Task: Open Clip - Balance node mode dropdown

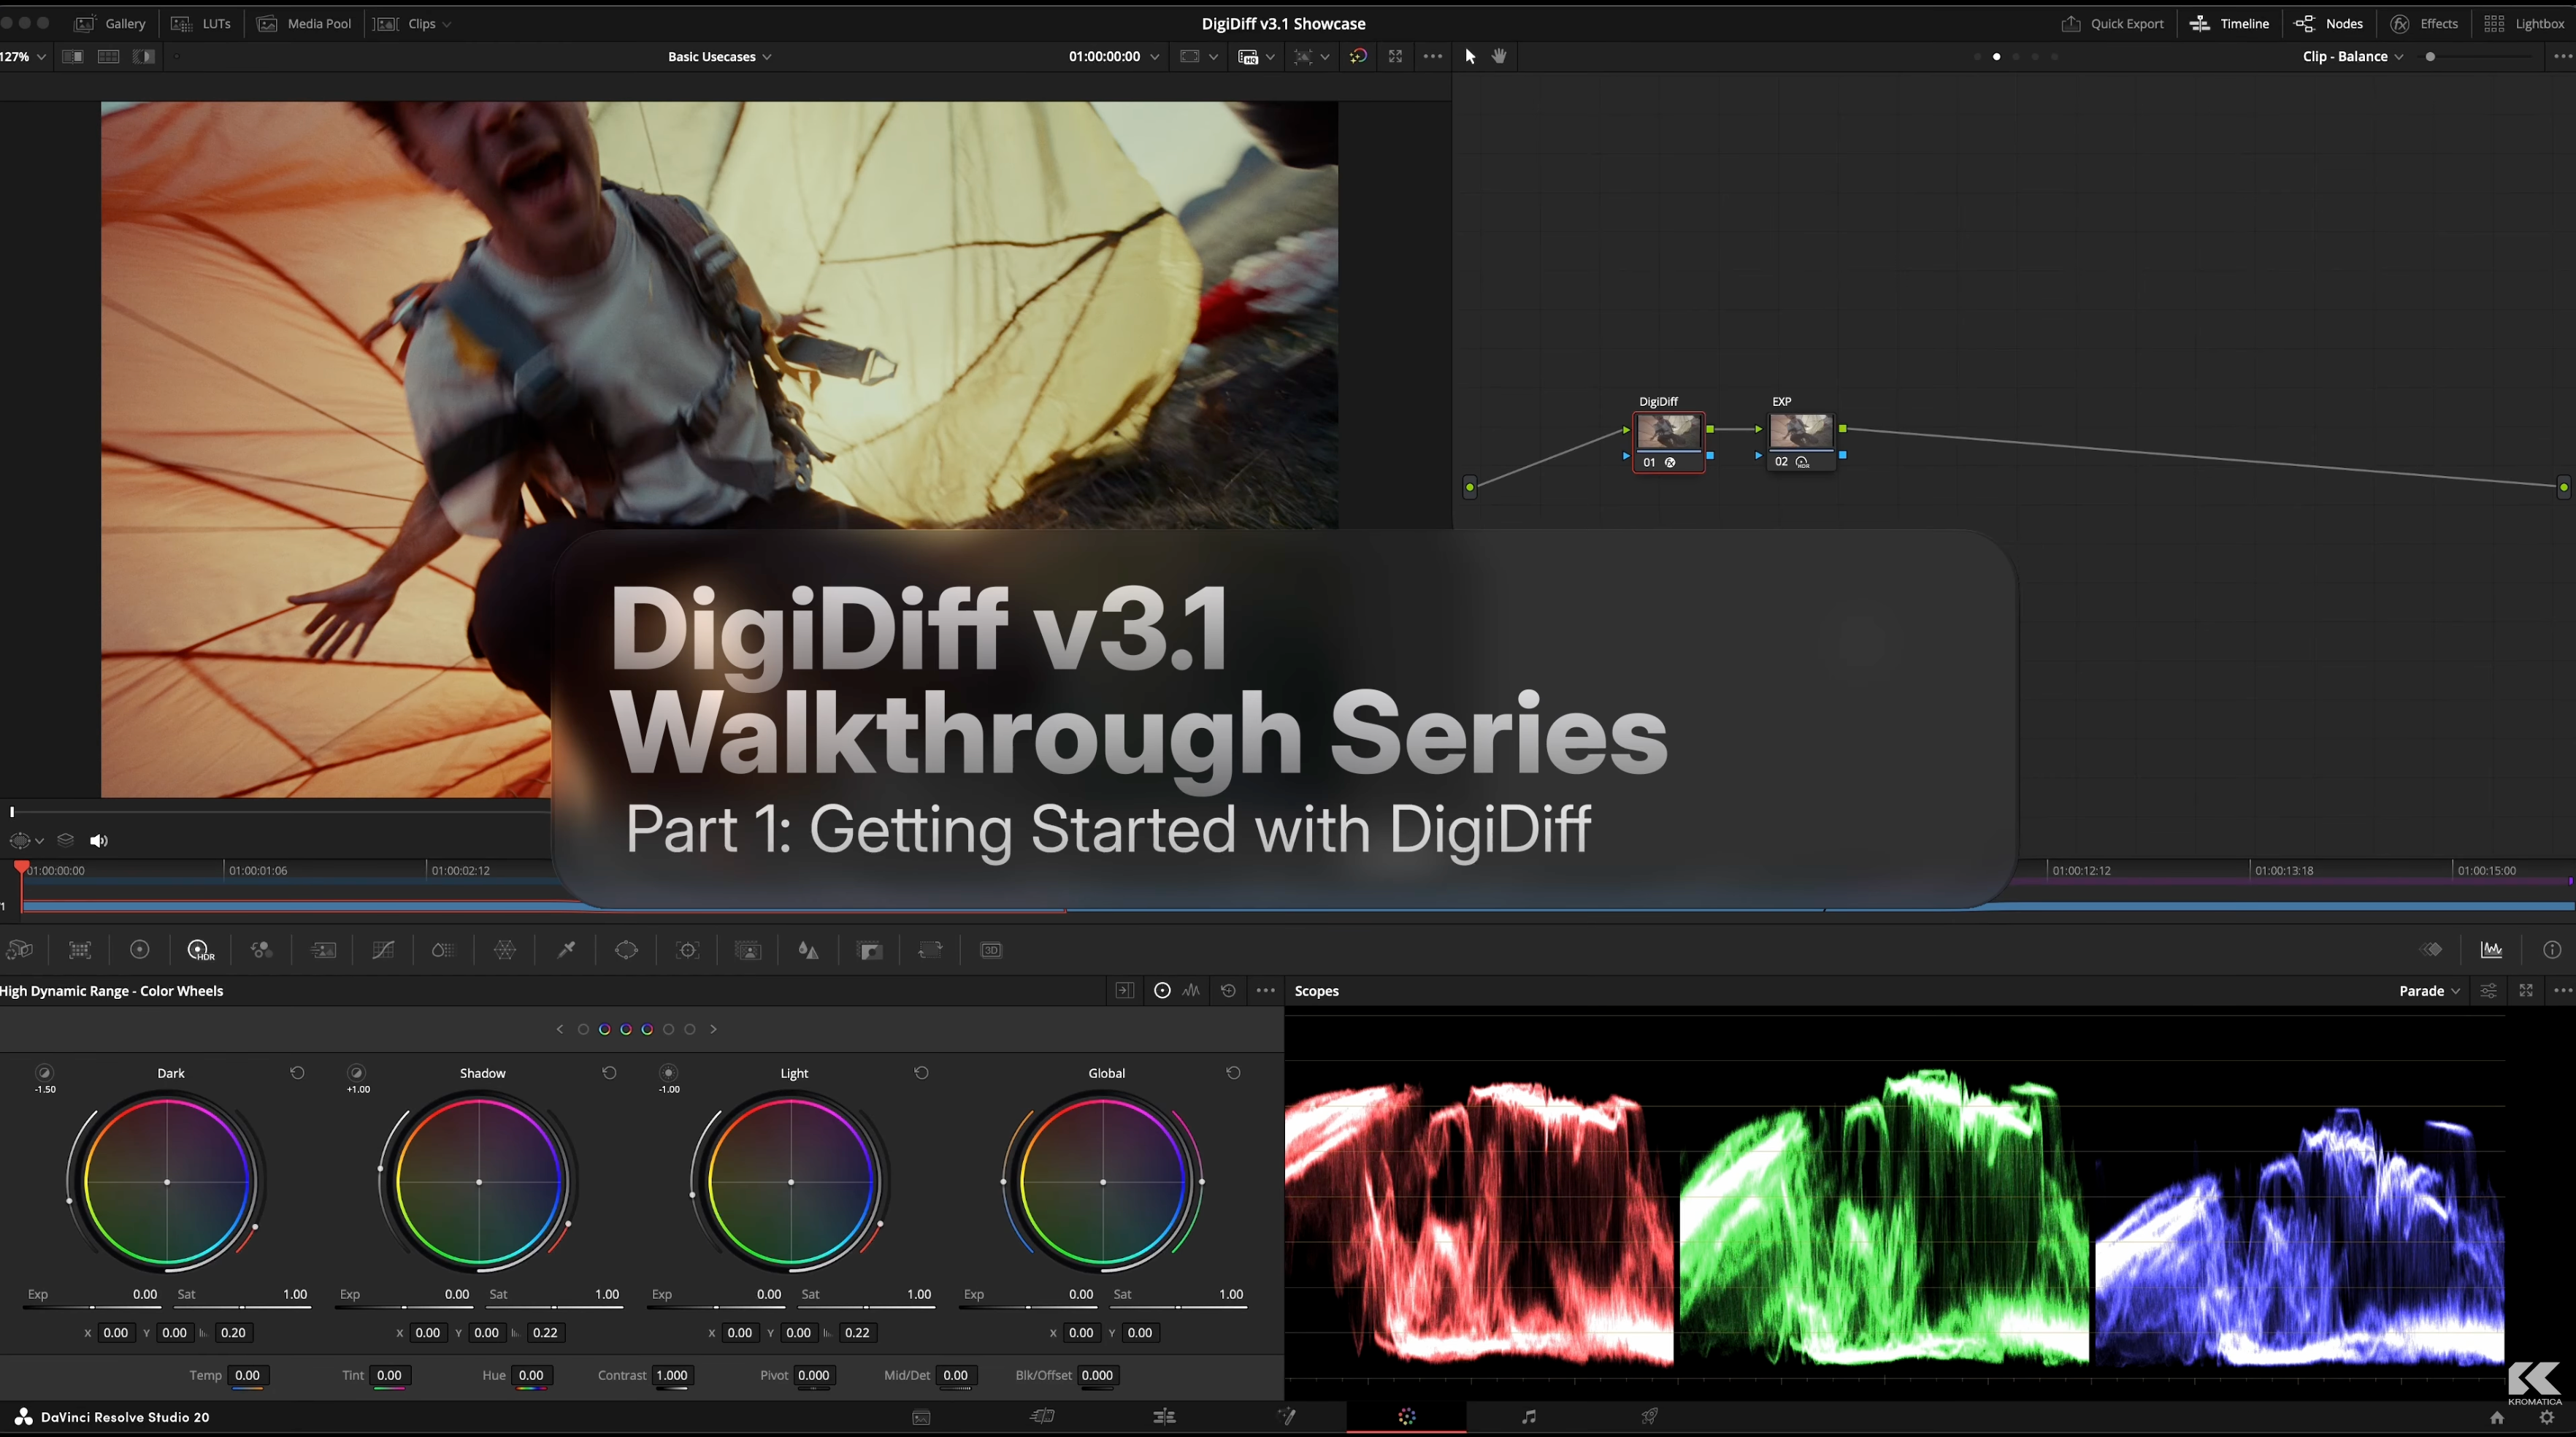Action: (2353, 57)
